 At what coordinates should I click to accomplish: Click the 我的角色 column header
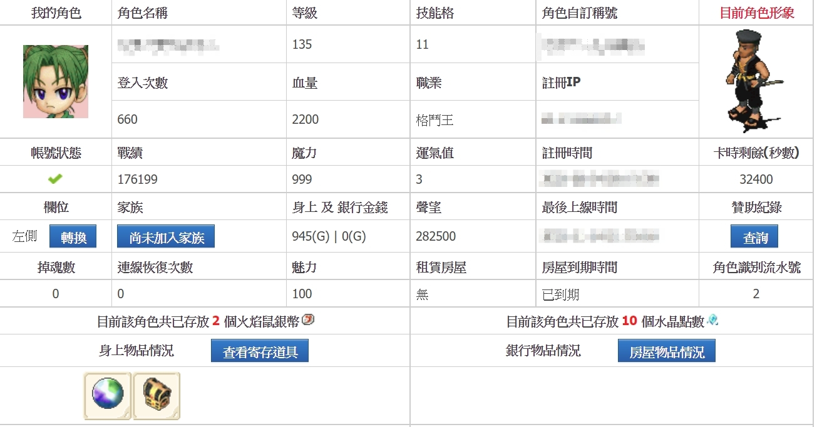pyautogui.click(x=56, y=13)
